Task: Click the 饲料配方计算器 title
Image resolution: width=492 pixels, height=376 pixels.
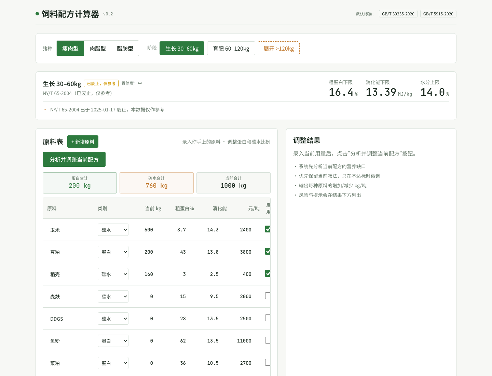Action: 70,14
